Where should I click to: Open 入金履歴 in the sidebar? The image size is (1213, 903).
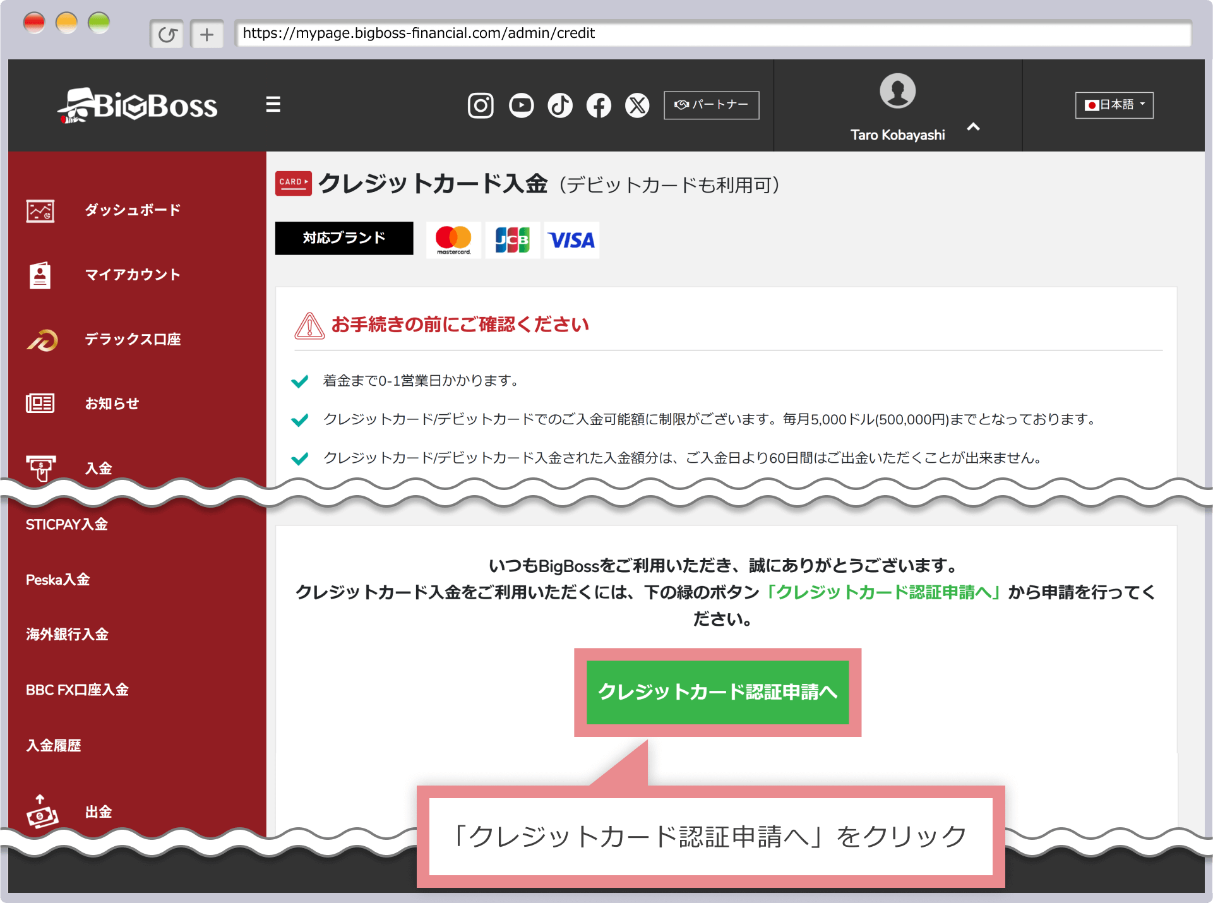pyautogui.click(x=54, y=745)
